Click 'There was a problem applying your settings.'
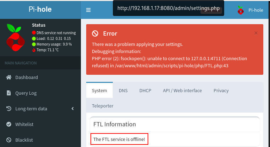 coord(137,44)
